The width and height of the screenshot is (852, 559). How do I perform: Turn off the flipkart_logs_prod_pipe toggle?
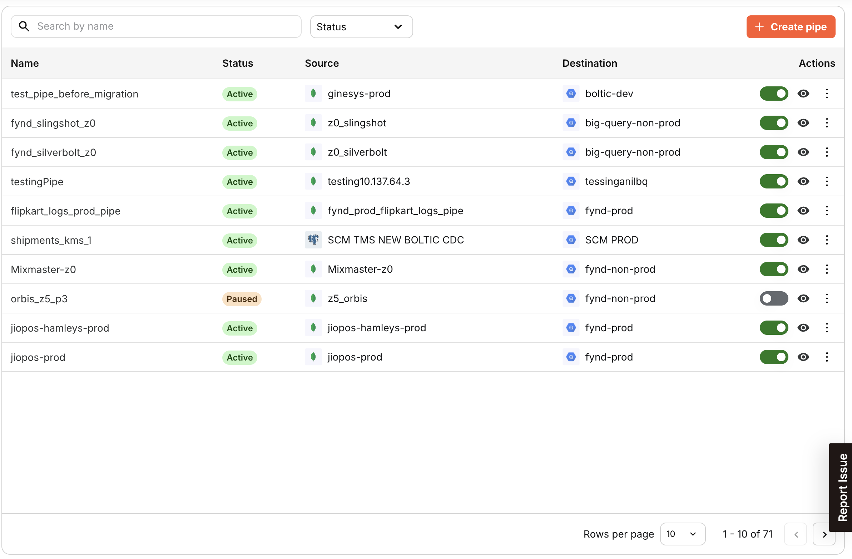[774, 211]
